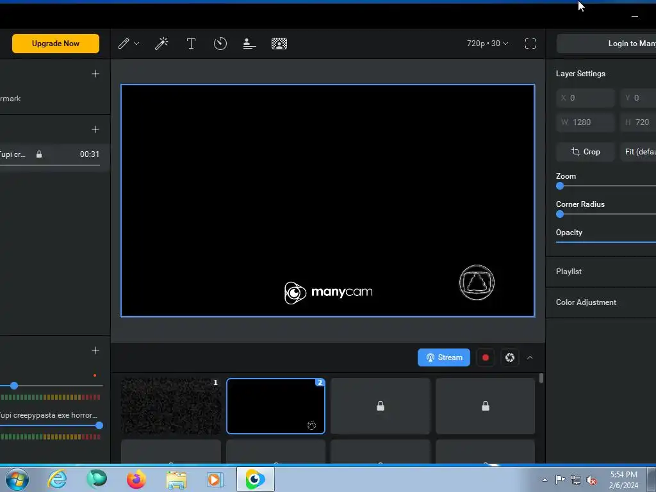The width and height of the screenshot is (656, 492).
Task: Click the first audio volume slider handle
Action: 14,385
